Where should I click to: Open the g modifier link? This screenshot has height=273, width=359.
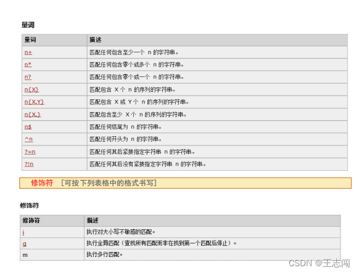point(25,244)
